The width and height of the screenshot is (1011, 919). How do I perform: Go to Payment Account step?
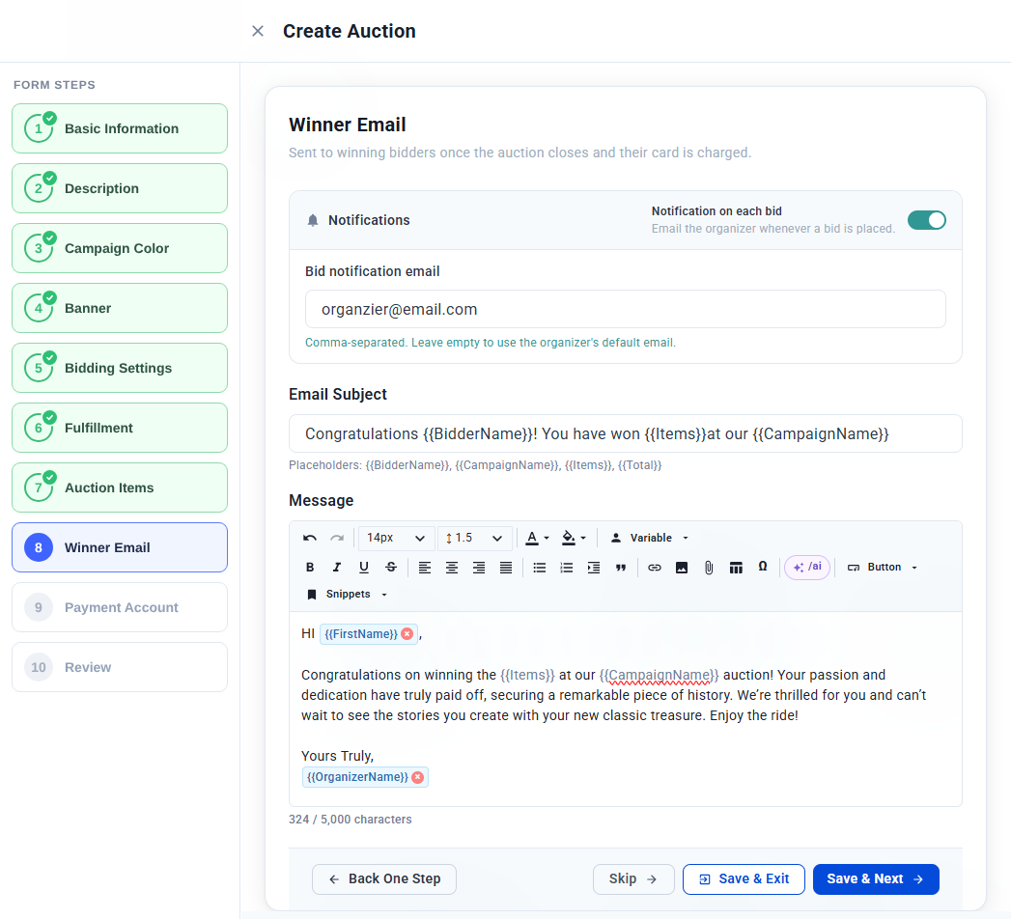120,607
